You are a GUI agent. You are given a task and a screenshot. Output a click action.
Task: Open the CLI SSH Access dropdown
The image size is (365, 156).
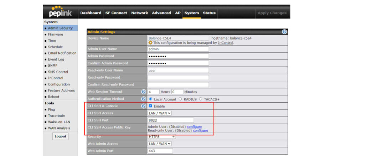pyautogui.click(x=160, y=113)
